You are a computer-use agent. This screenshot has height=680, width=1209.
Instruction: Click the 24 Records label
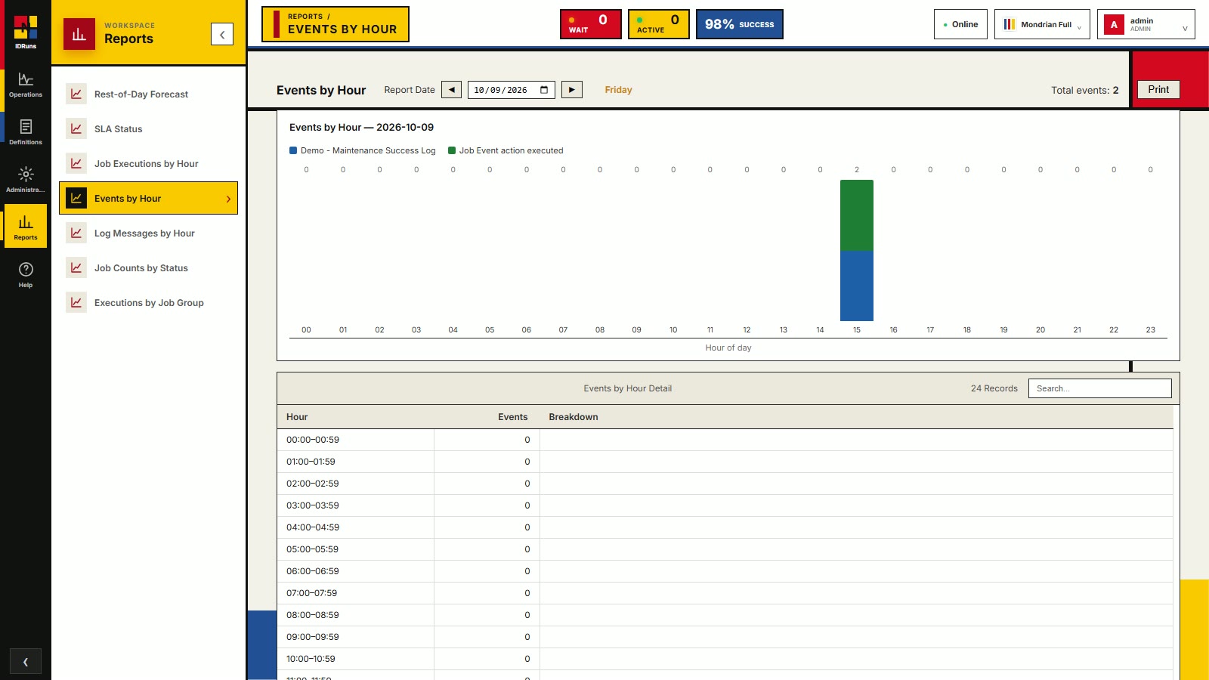pos(994,388)
